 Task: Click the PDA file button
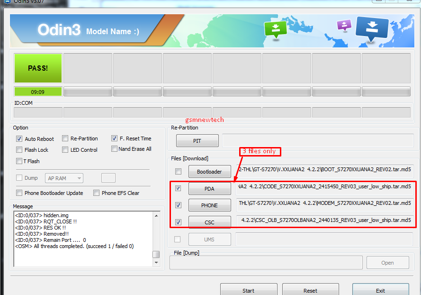(210, 188)
